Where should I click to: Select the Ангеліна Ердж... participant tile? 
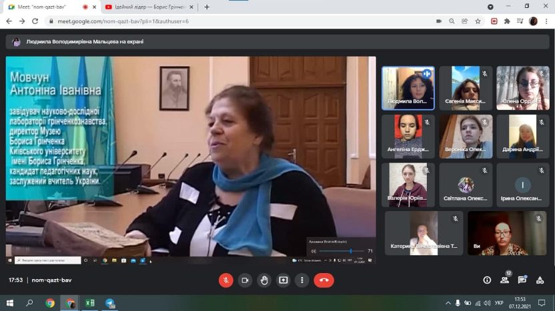point(408,137)
